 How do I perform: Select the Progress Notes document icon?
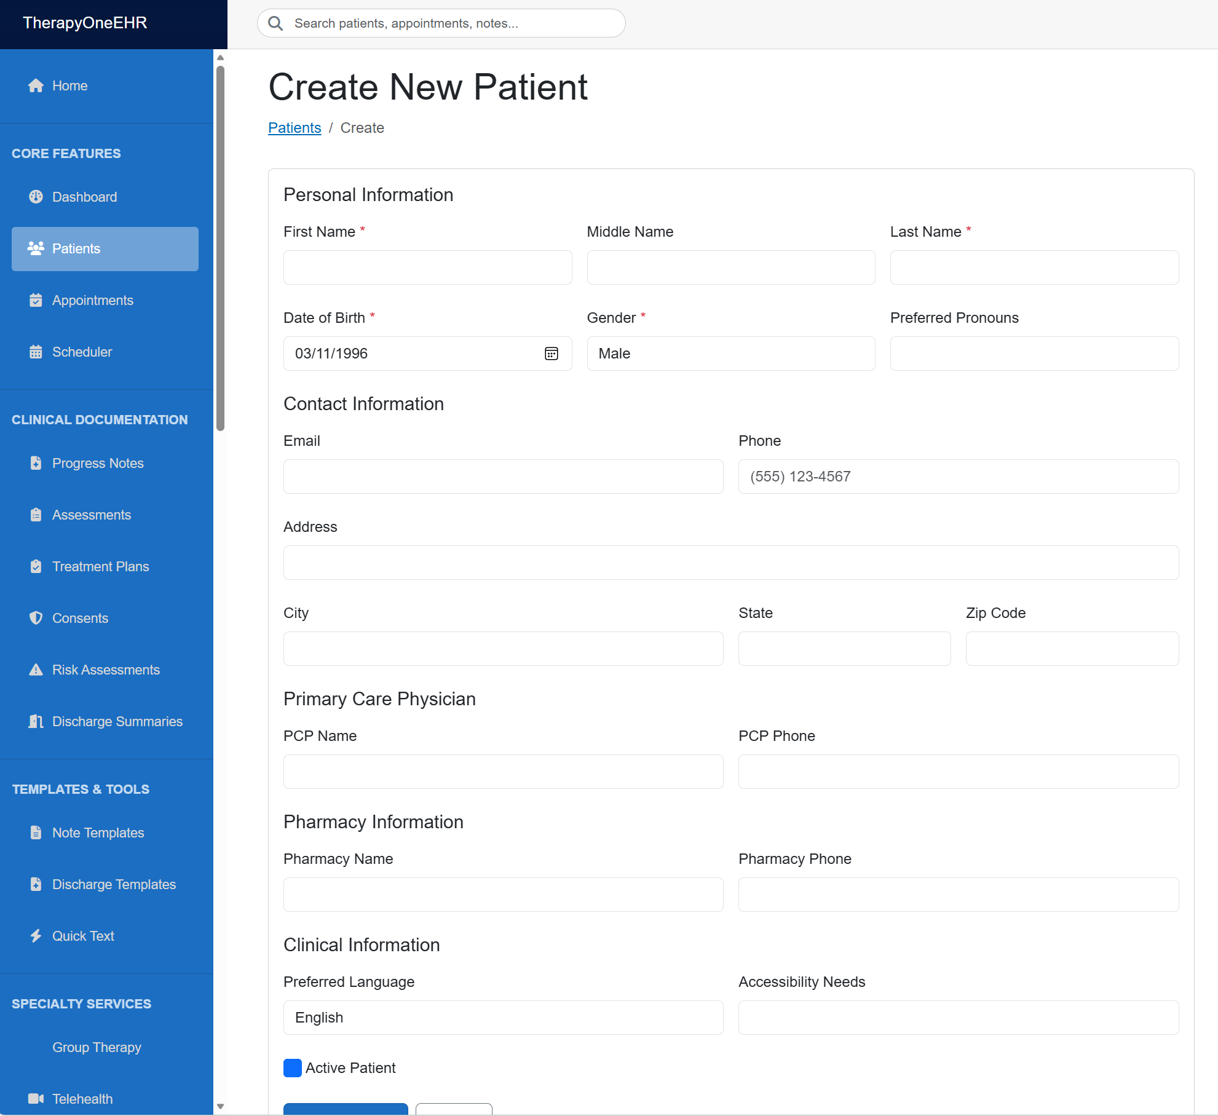(x=36, y=463)
